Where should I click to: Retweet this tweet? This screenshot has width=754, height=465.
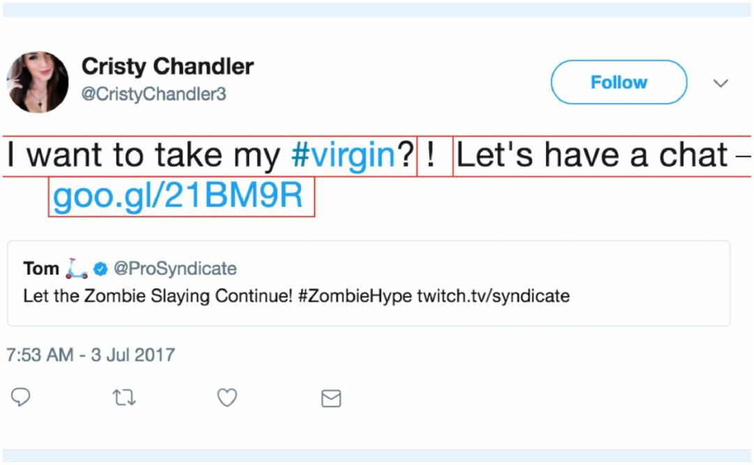click(123, 398)
